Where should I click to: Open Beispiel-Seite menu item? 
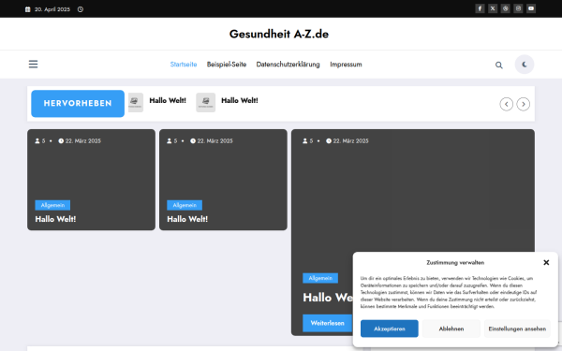point(227,65)
